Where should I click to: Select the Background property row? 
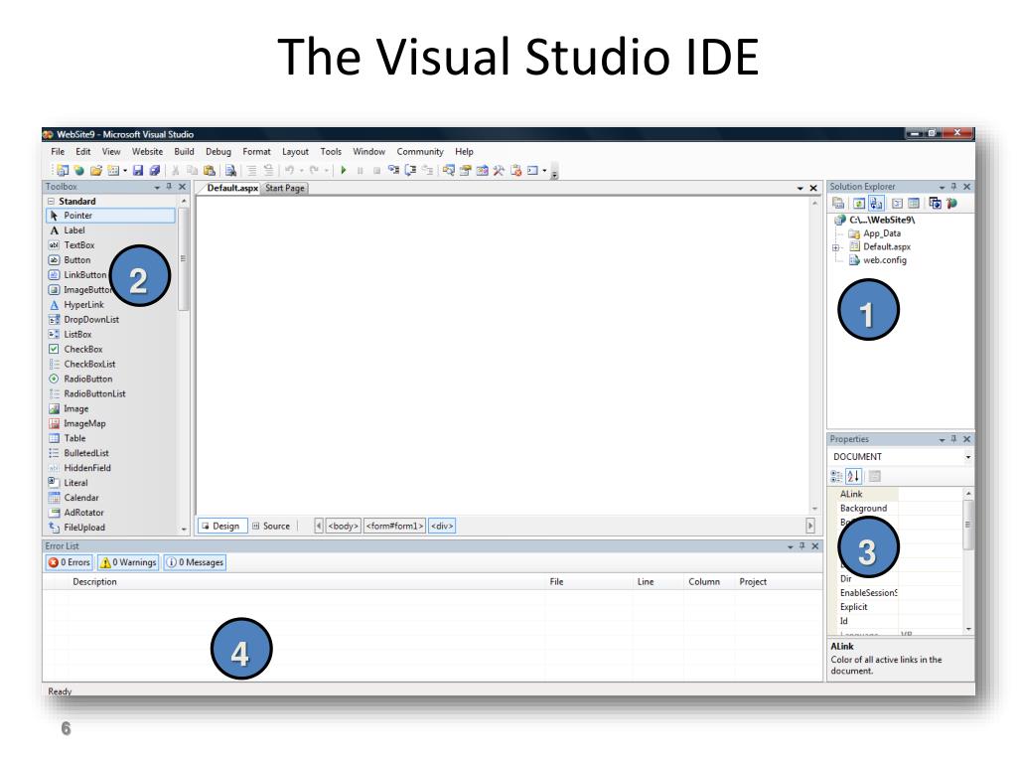pos(897,509)
